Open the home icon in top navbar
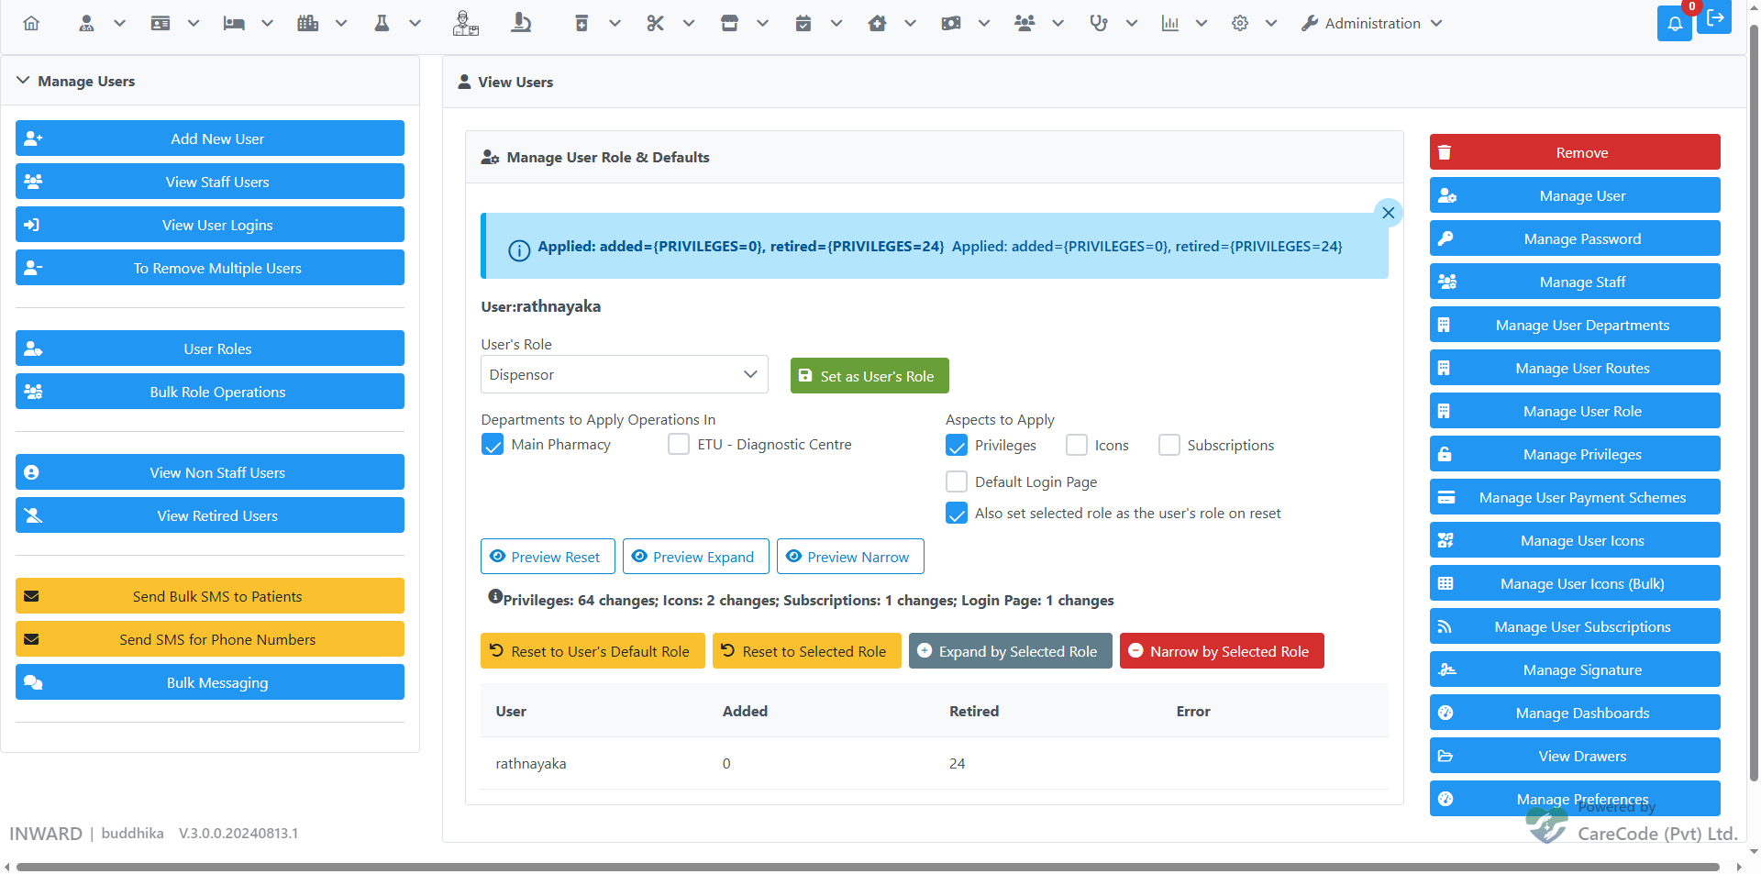 pyautogui.click(x=31, y=24)
